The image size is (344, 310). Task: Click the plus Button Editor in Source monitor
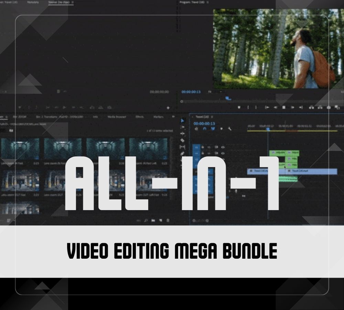pos(168,108)
